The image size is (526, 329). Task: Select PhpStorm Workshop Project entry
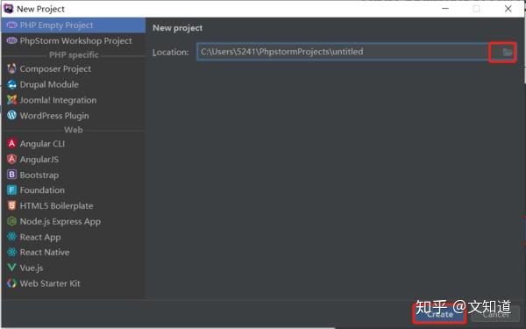coord(74,40)
